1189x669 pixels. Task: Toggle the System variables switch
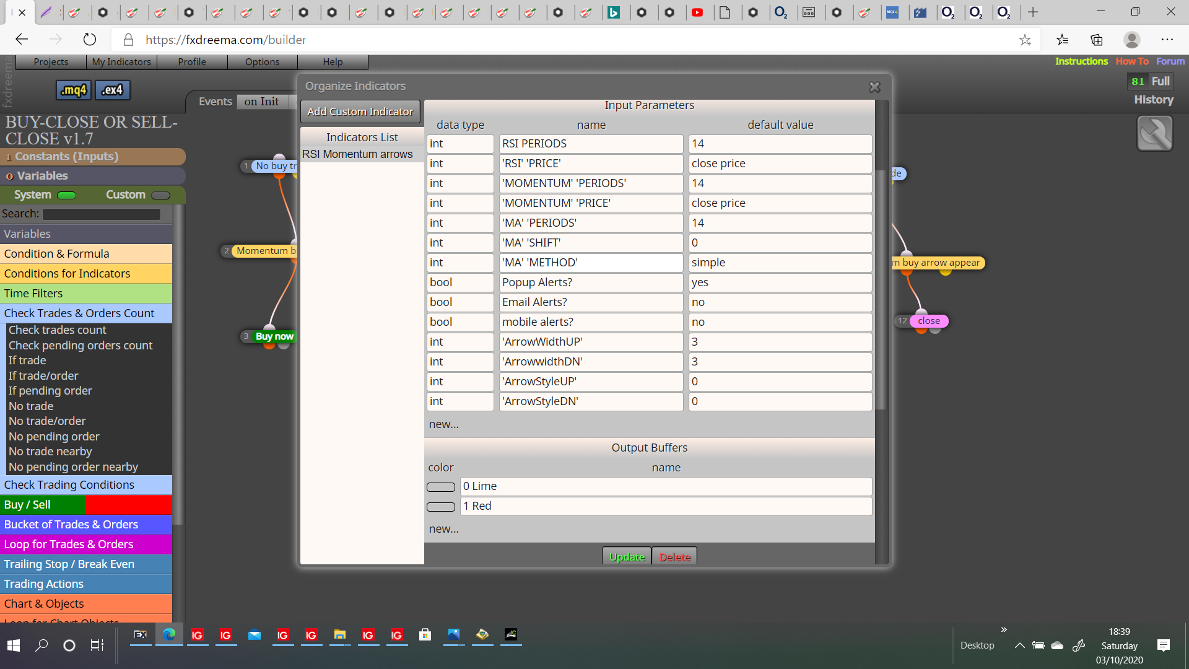point(66,195)
